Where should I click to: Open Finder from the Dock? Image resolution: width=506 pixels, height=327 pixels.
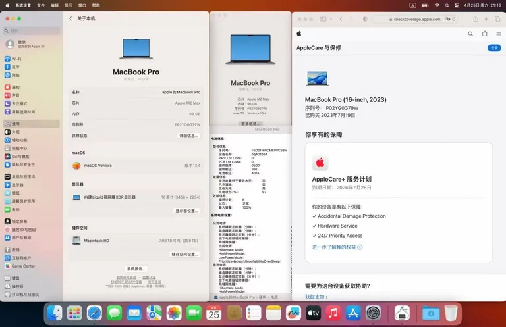coord(55,313)
